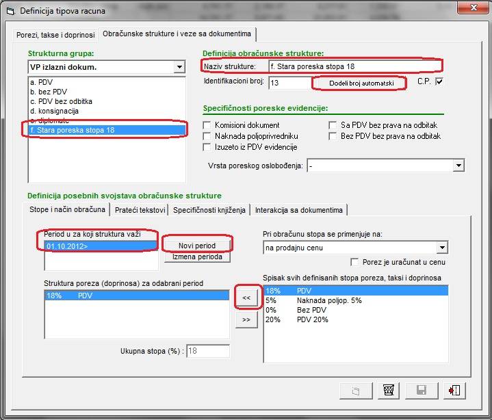This screenshot has height=420, width=492.
Task: Tick Izuzeto iz PDV evidencije checkbox
Action: [x=207, y=147]
